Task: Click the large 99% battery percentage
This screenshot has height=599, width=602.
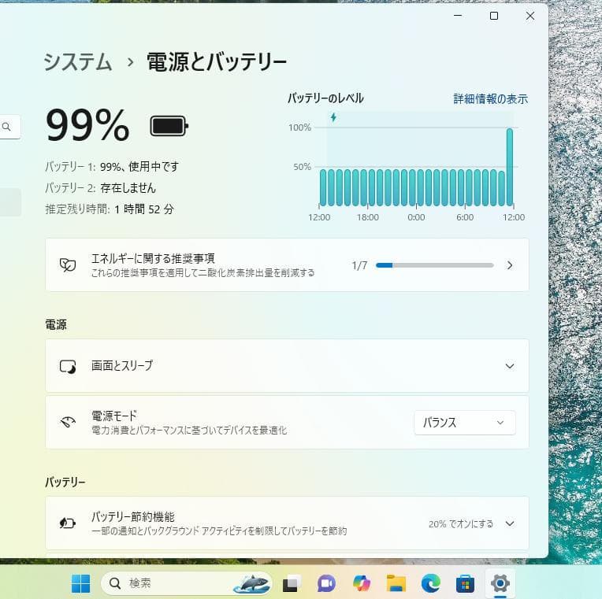Action: pyautogui.click(x=87, y=125)
